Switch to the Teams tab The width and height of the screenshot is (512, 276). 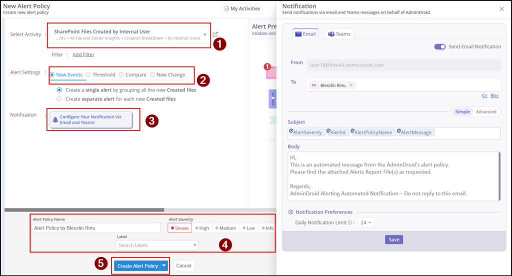(x=339, y=34)
